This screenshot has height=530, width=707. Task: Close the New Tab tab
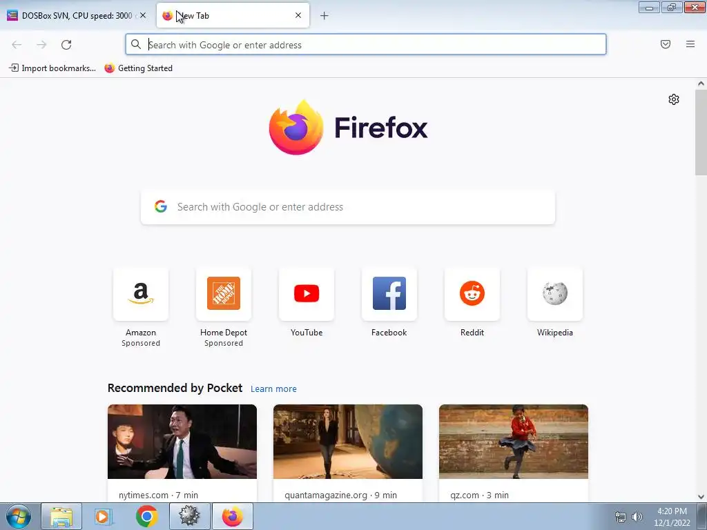click(298, 15)
